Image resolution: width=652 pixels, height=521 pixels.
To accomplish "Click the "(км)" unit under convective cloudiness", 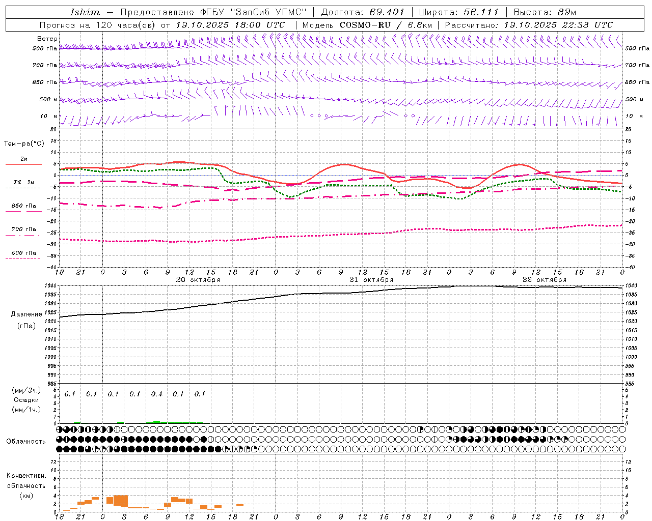I will point(26,496).
